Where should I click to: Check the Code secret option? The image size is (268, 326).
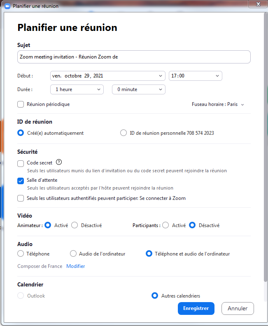(21, 163)
